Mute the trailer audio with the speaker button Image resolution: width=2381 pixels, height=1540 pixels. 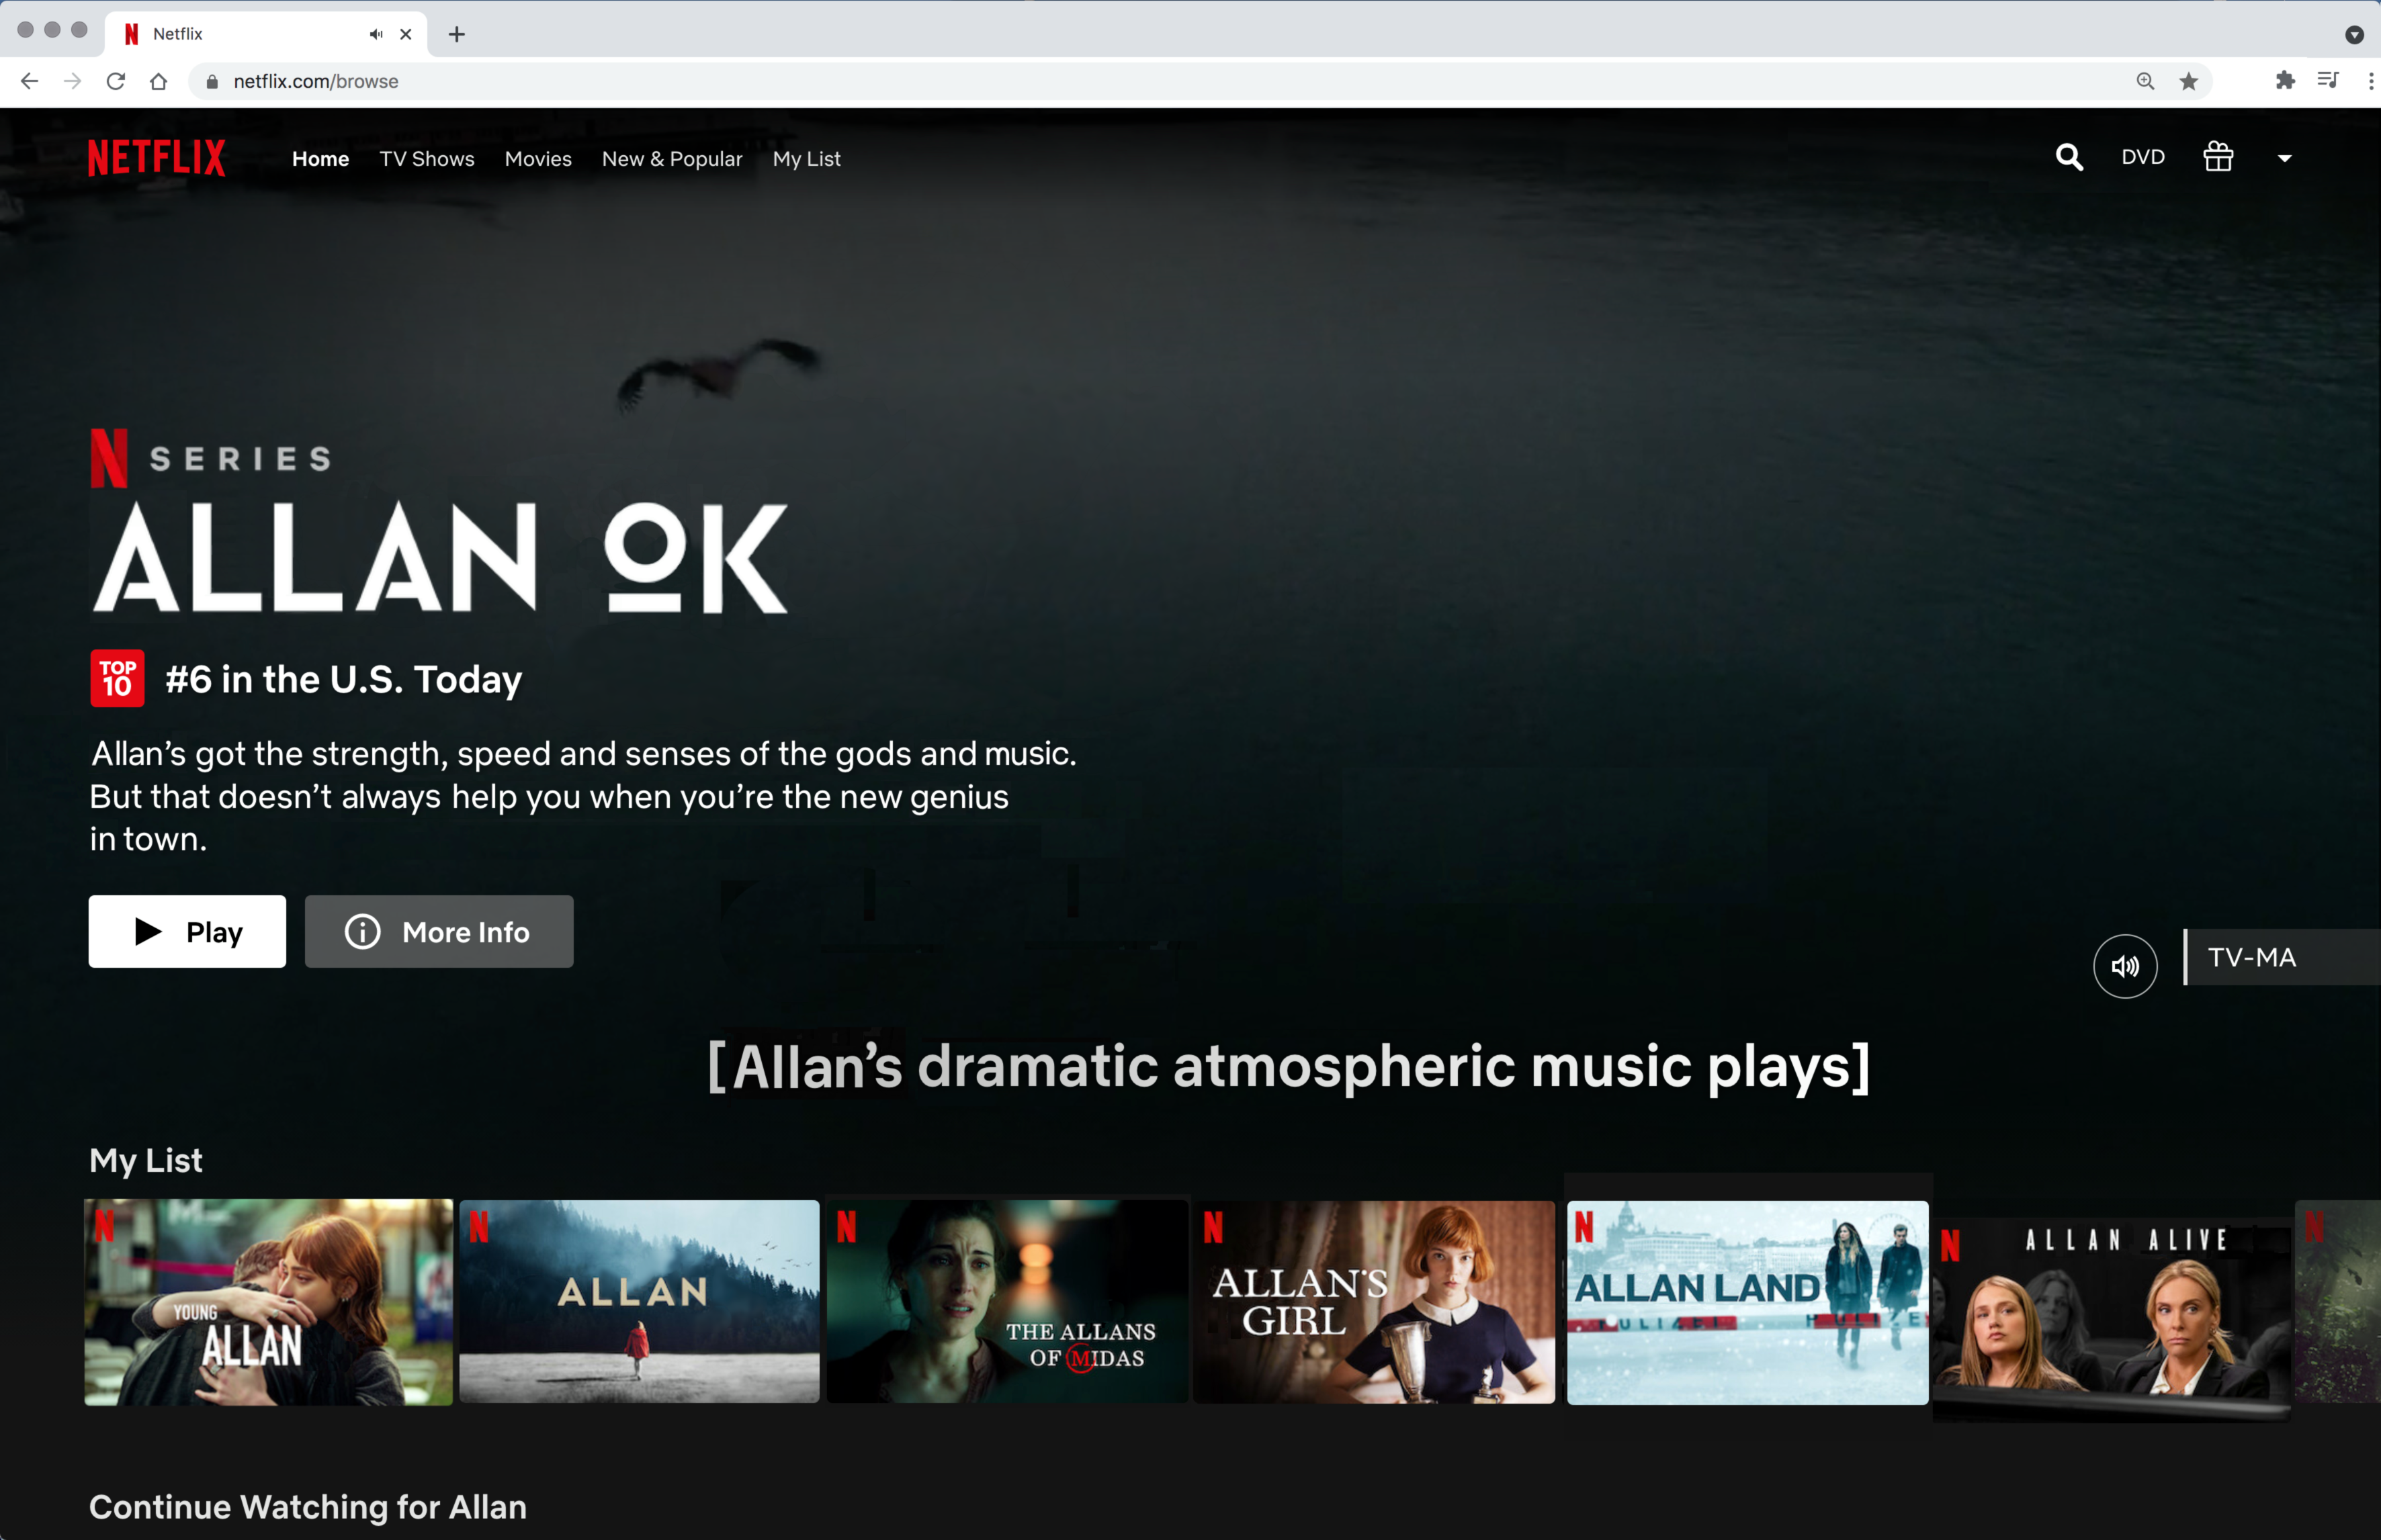coord(2125,966)
